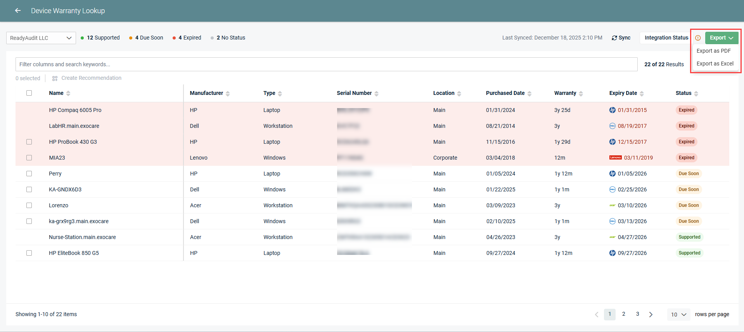Go to next page arrow
Viewport: 744px width, 332px height.
point(651,315)
